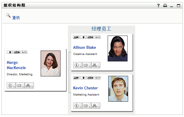
Task: Go up a level from Allison Blake
Action: point(83,37)
